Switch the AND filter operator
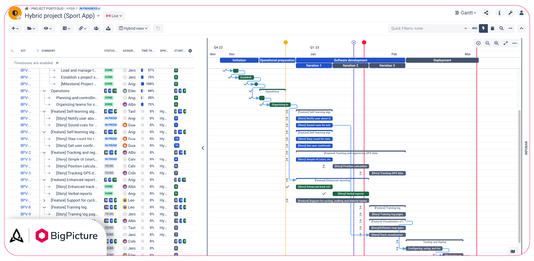 (474, 28)
